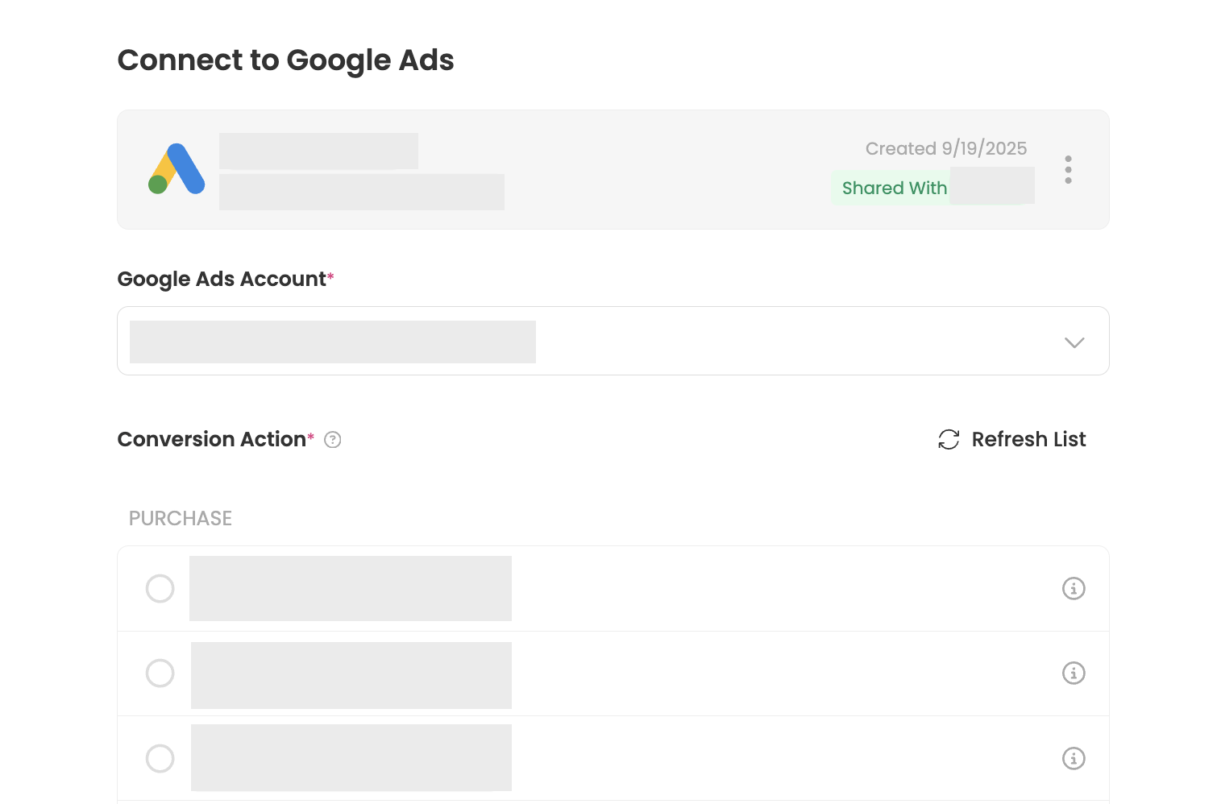Click the Refresh List text button
The width and height of the screenshot is (1217, 804).
click(1028, 439)
